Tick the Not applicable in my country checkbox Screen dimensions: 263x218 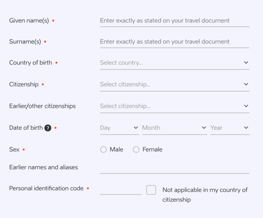coord(151,190)
